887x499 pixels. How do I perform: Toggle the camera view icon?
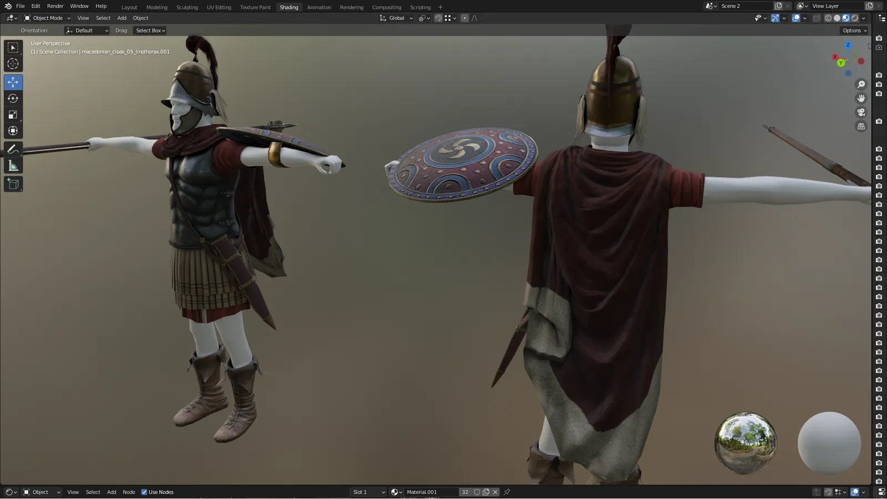point(861,112)
